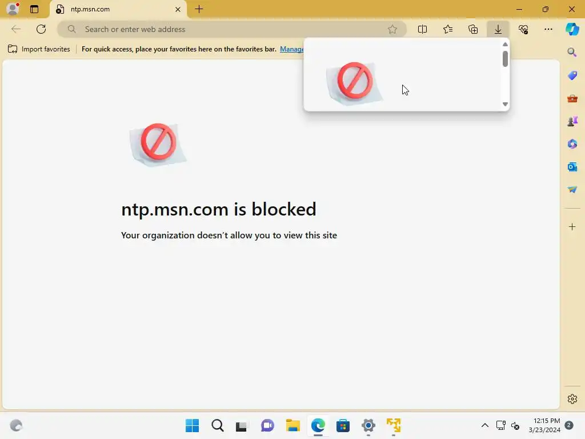Click scroll up arrow in downloads popup

point(505,44)
